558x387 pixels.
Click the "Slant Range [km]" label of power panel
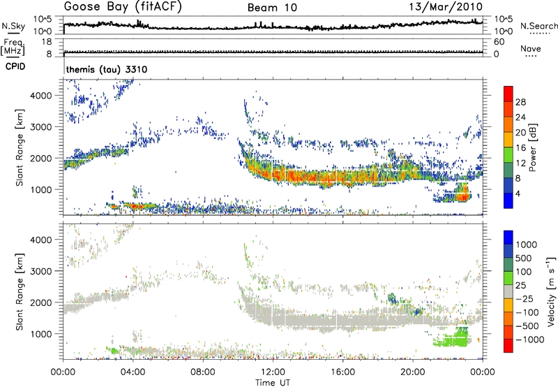coord(20,147)
